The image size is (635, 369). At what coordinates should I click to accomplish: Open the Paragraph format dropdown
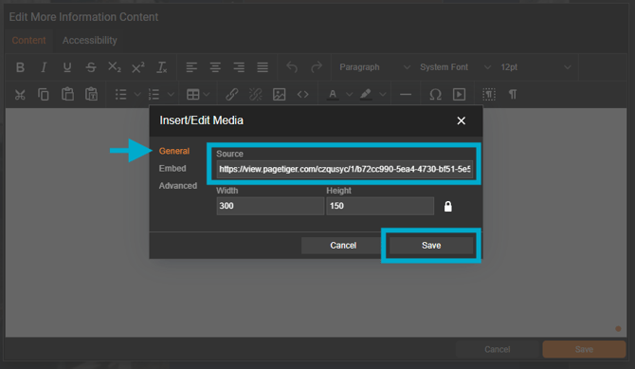point(374,67)
